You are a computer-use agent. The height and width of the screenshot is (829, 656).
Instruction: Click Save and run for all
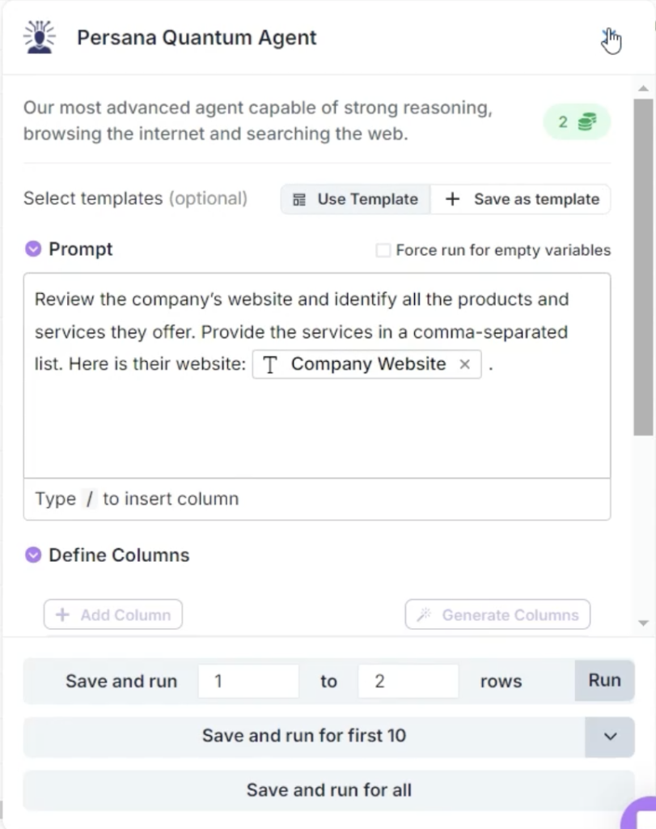coord(328,790)
